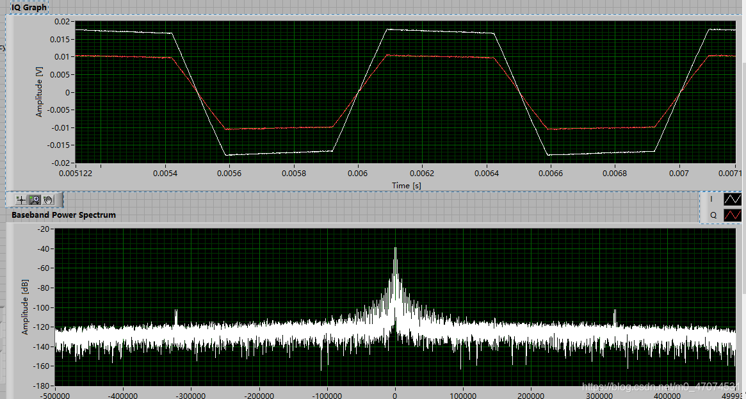Click the -300000 frequency axis marker
This screenshot has height=399, width=746.
191,396
